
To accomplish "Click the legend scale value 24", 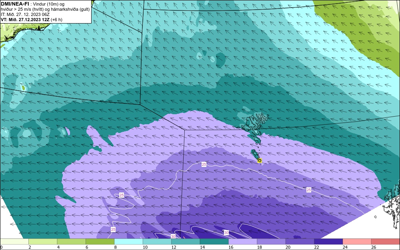I will tap(345, 247).
